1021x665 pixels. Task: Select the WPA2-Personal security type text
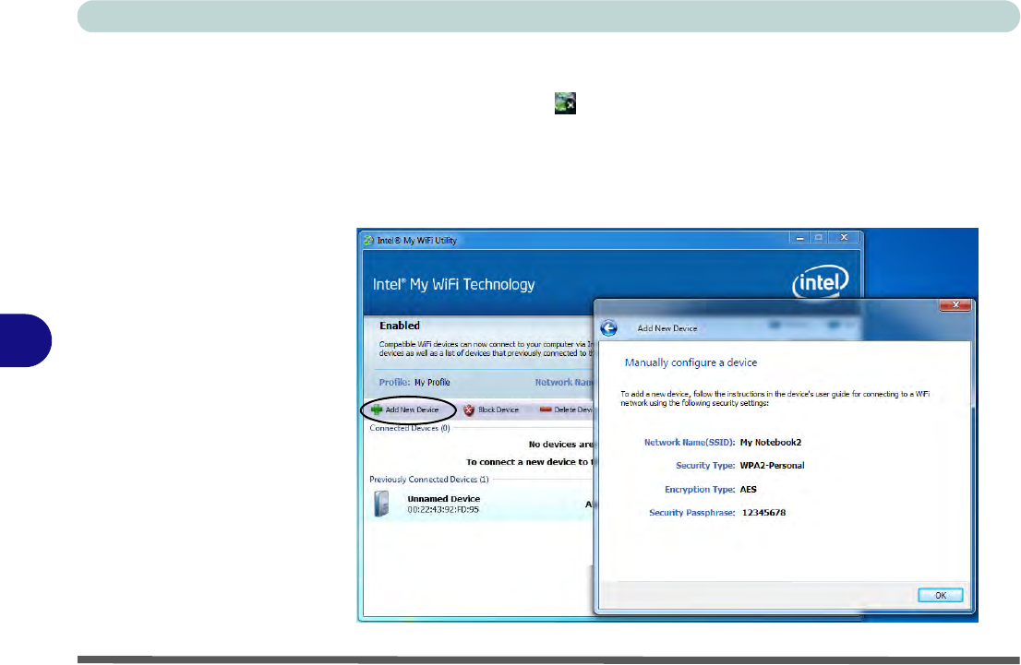772,466
